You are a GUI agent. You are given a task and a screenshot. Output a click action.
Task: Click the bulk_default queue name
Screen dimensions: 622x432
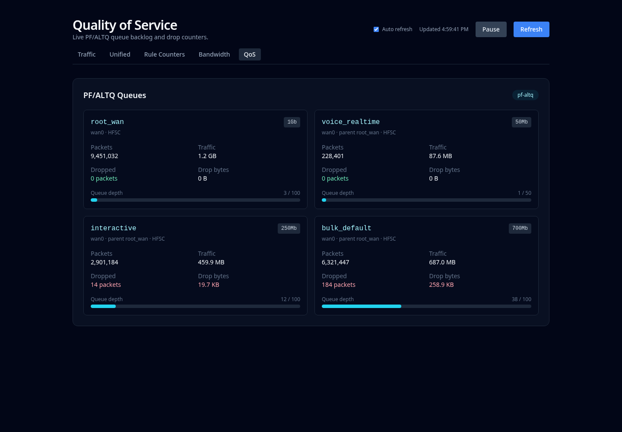tap(346, 228)
